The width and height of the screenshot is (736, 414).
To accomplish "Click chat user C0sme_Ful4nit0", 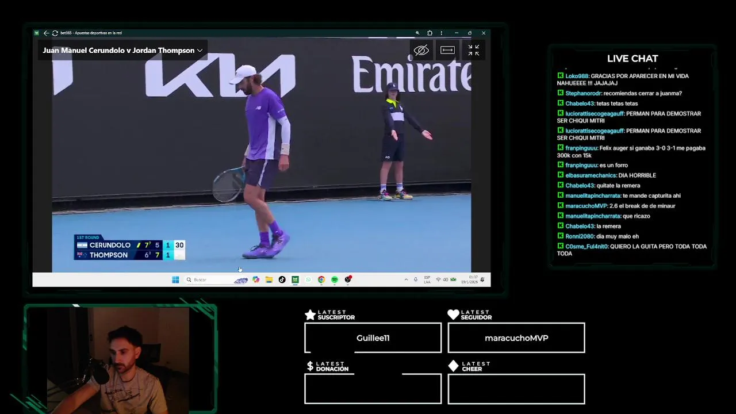I will pos(586,247).
